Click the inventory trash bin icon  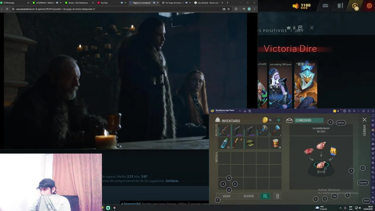pos(277,196)
